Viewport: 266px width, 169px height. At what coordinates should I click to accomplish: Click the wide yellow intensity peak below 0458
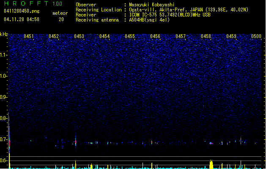[x=211, y=164]
